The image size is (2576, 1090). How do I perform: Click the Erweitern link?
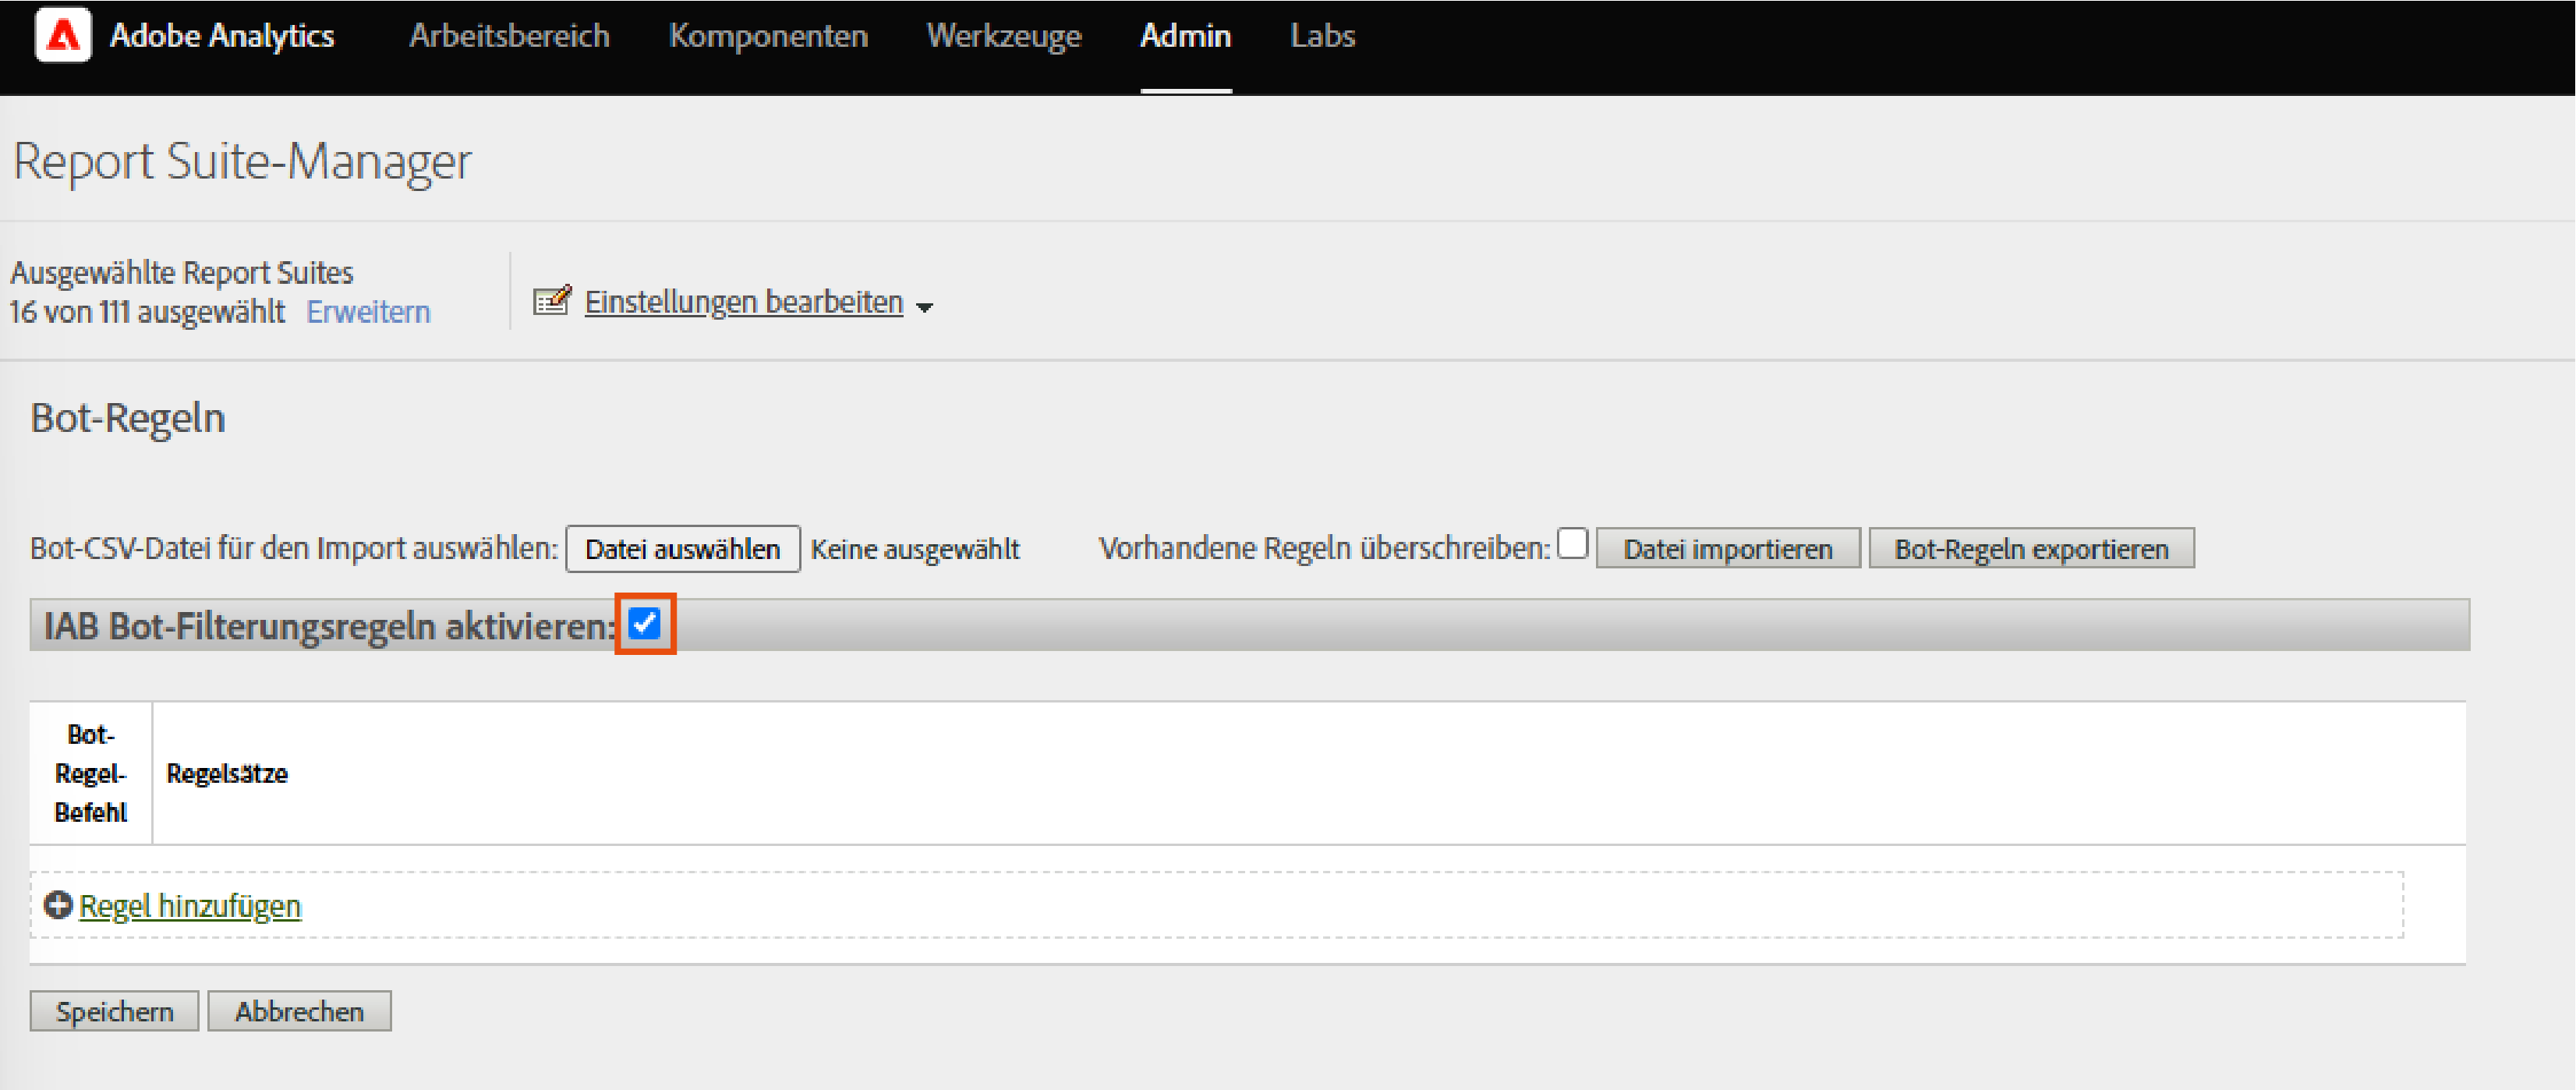(x=368, y=312)
